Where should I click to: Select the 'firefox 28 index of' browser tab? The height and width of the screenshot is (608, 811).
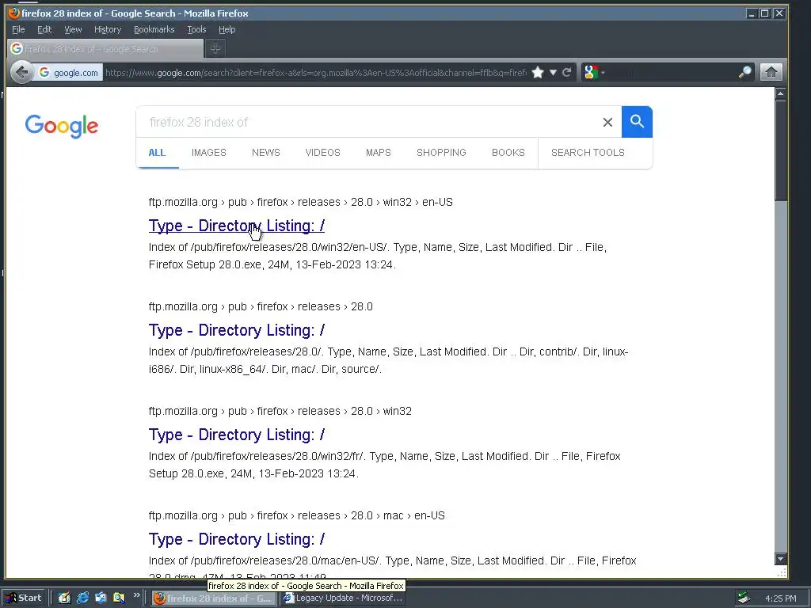105,48
